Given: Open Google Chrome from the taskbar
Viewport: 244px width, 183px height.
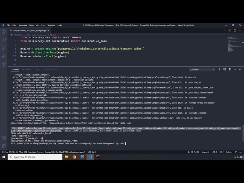Looking at the screenshot, I should (74, 157).
